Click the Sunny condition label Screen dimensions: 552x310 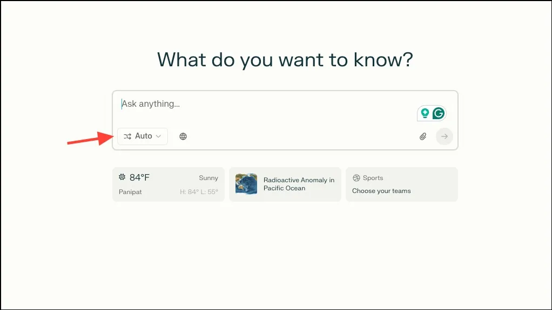click(x=208, y=178)
